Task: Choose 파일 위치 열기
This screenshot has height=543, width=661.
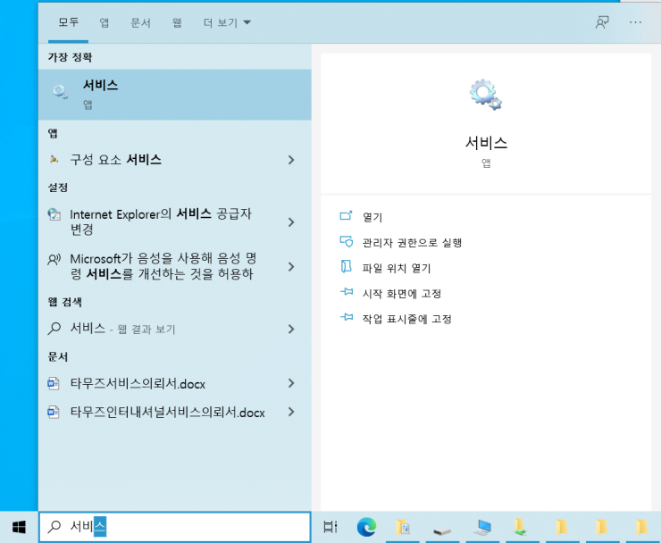Action: (397, 268)
